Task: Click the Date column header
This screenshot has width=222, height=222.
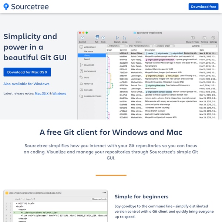Action: [x=202, y=50]
